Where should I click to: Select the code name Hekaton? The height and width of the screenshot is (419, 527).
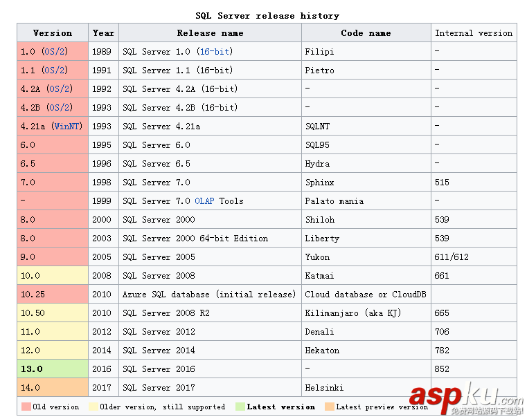pyautogui.click(x=322, y=351)
